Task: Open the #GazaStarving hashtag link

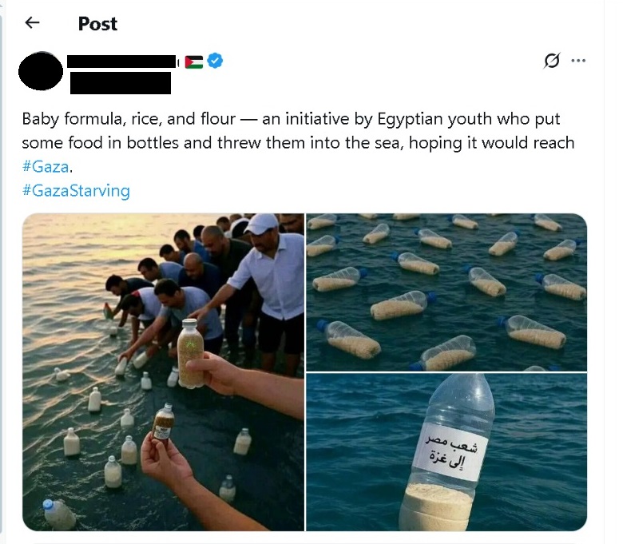Action: click(x=76, y=191)
